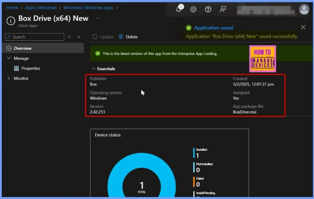Click the Properties bars icon
The width and height of the screenshot is (314, 199).
17,68
